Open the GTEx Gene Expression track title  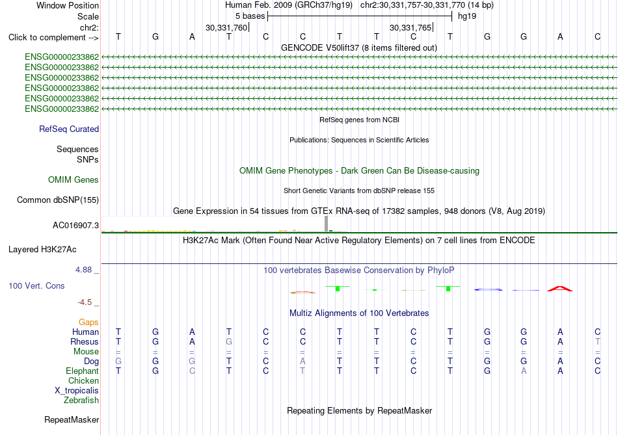pyautogui.click(x=359, y=211)
